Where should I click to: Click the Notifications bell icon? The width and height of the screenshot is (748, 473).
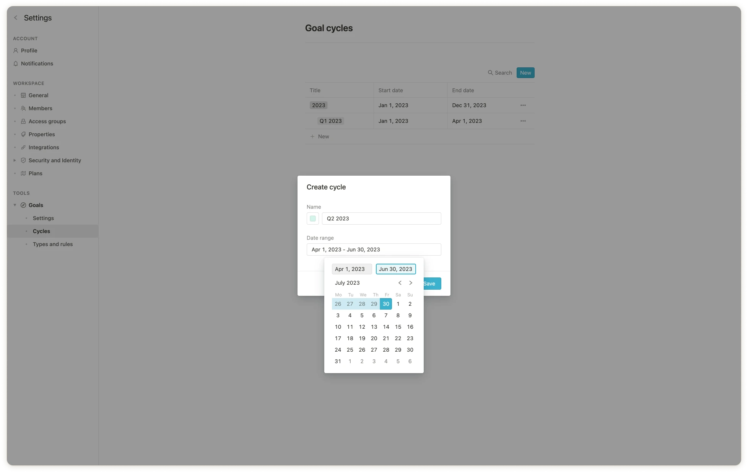coord(16,64)
